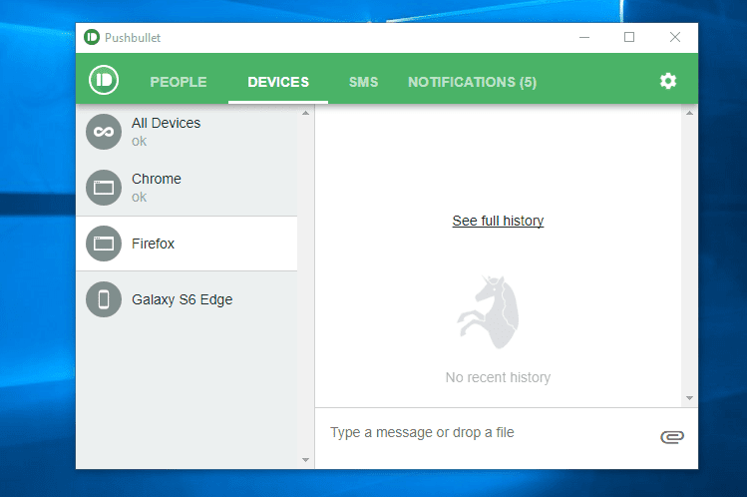
Task: Open the See full history link
Action: 498,221
